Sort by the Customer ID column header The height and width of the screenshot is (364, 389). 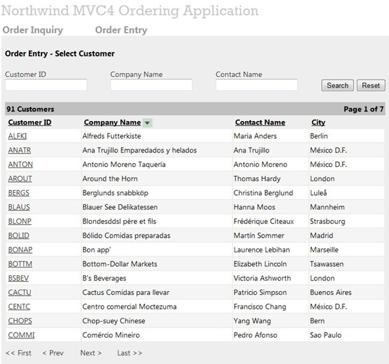tap(30, 122)
